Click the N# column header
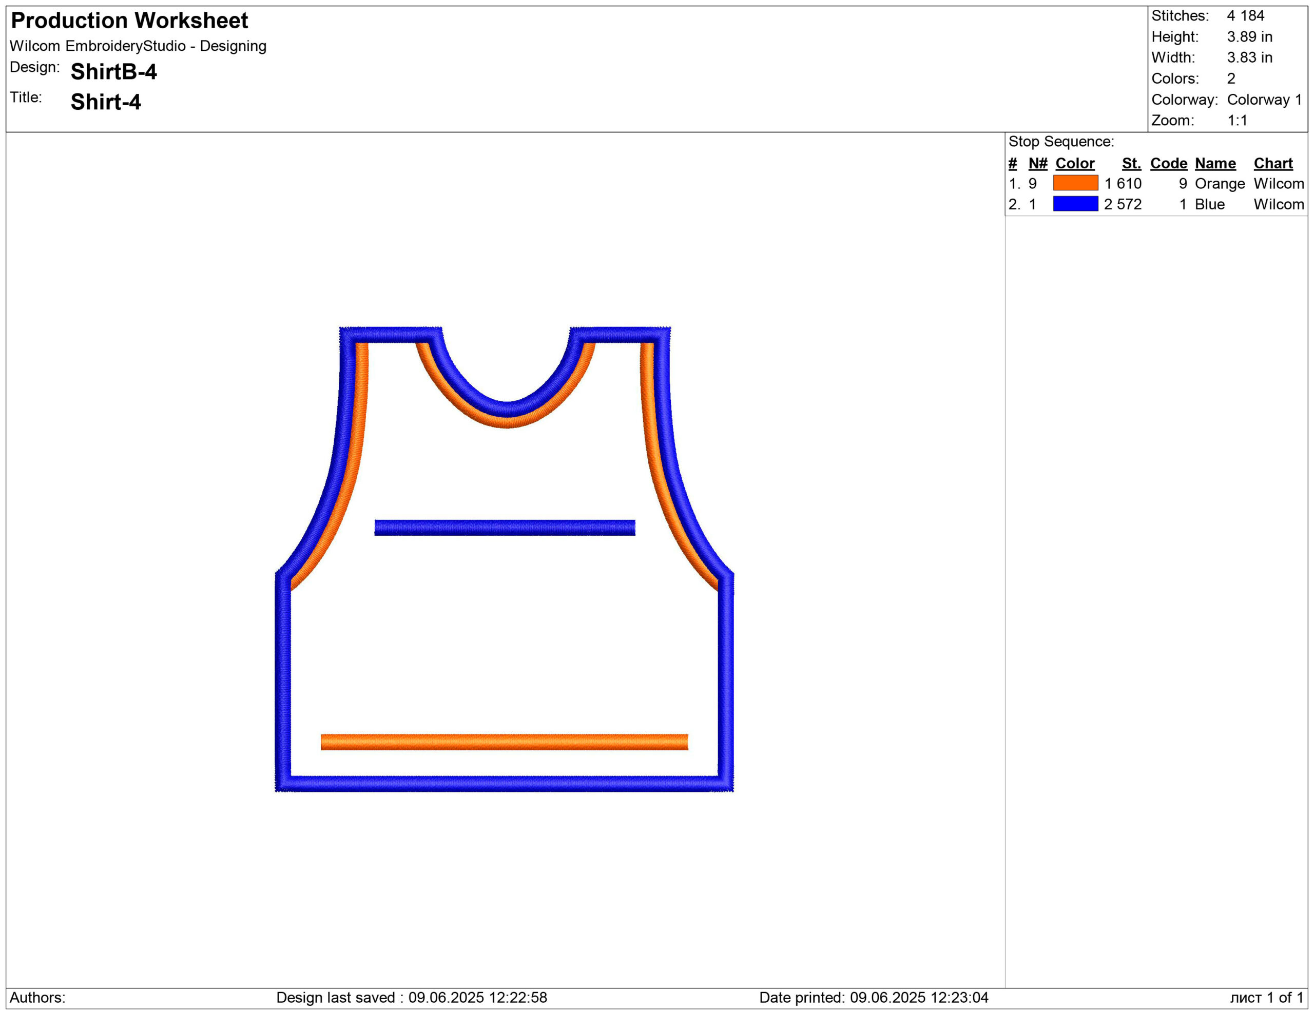 [1037, 163]
